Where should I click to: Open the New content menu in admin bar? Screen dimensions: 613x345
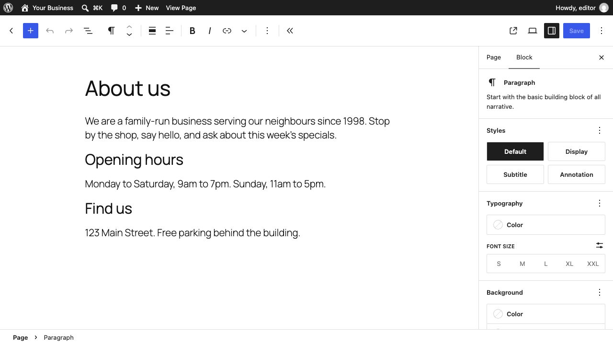[147, 8]
